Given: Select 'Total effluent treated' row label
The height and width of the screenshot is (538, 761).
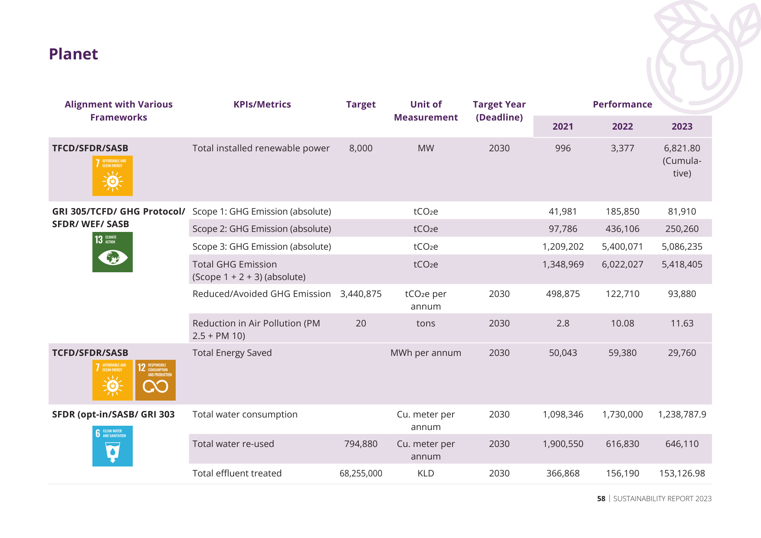Looking at the screenshot, I should click(237, 473).
